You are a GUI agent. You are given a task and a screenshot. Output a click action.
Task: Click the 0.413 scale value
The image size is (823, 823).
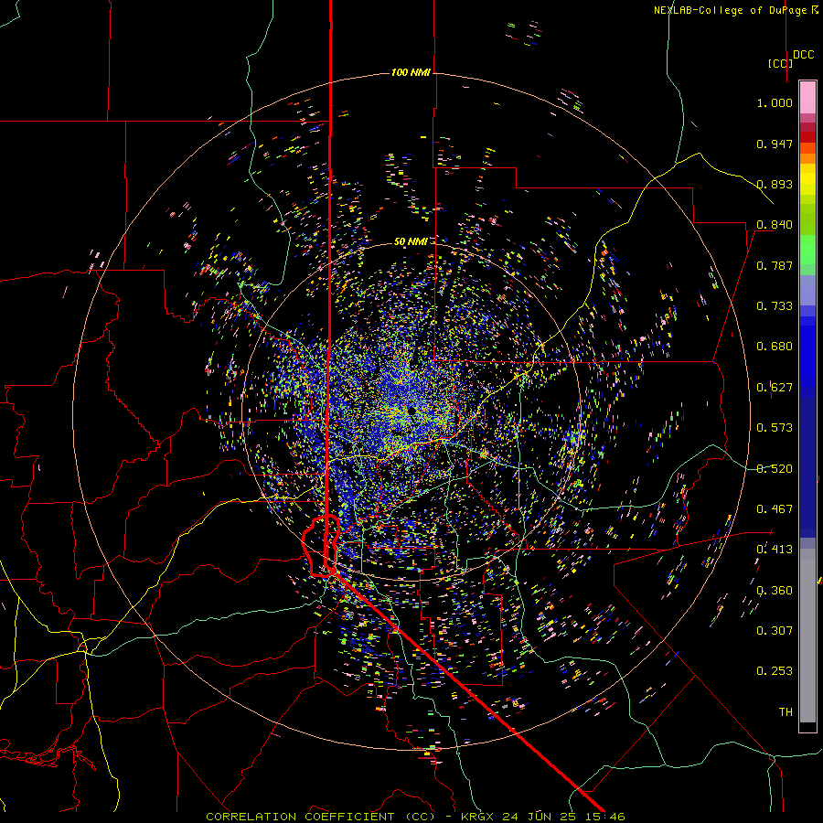[775, 550]
